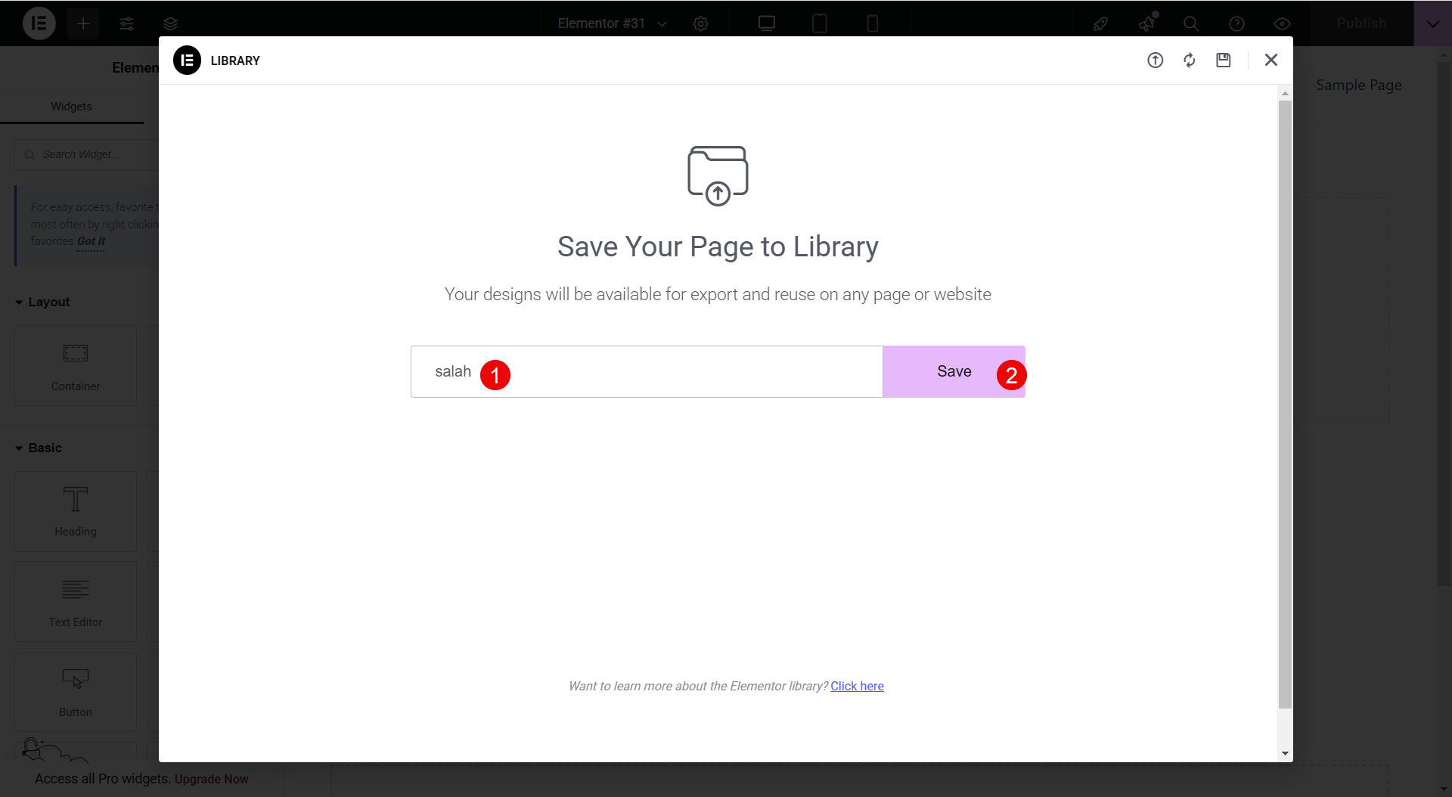Open the help question mark icon
Viewport: 1452px width, 797px height.
[x=1236, y=23]
